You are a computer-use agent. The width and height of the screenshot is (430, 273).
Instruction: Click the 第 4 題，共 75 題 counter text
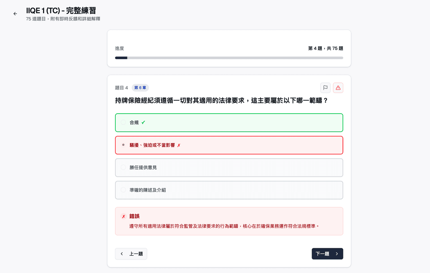[x=325, y=48]
